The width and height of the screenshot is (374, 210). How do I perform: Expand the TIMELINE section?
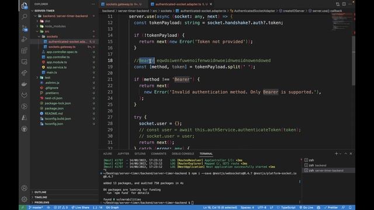tap(41, 197)
